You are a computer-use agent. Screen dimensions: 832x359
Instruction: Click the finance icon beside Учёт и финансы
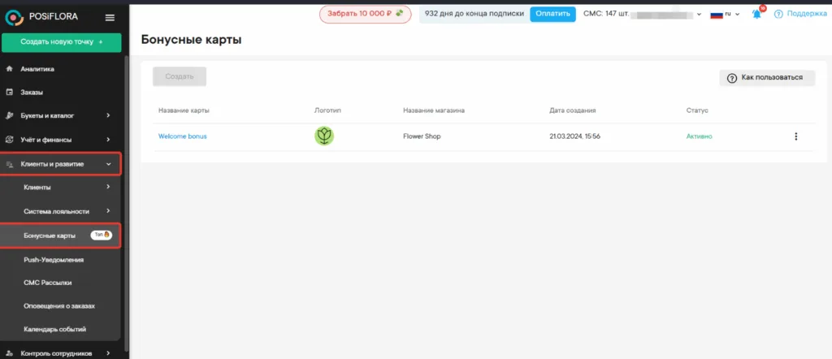click(9, 140)
